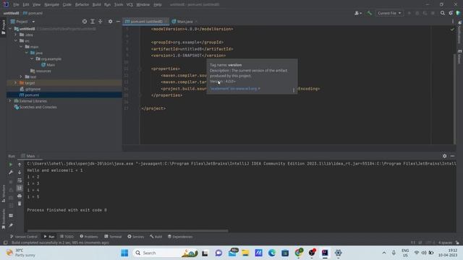463x260 pixels.
Task: Click Expand All in Project panel header
Action: click(93, 22)
